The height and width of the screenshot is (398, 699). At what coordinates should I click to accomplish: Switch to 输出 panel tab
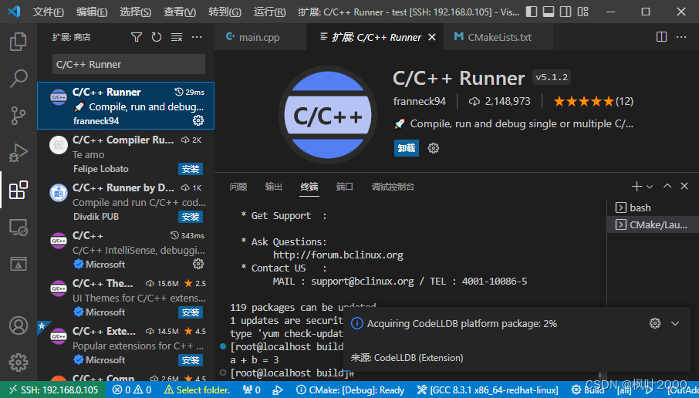[273, 187]
